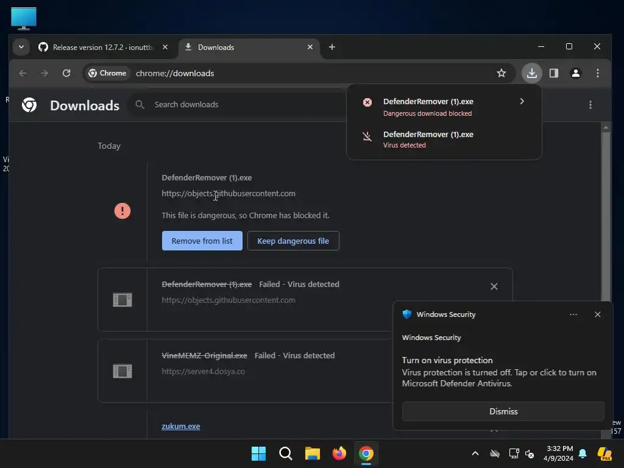Image resolution: width=624 pixels, height=468 pixels.
Task: Click the scrollbar up arrow
Action: pyautogui.click(x=606, y=128)
